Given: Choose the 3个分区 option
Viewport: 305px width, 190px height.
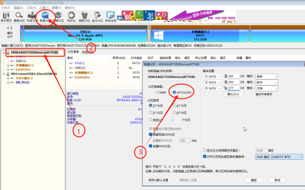Looking at the screenshot, I should (x=150, y=106).
